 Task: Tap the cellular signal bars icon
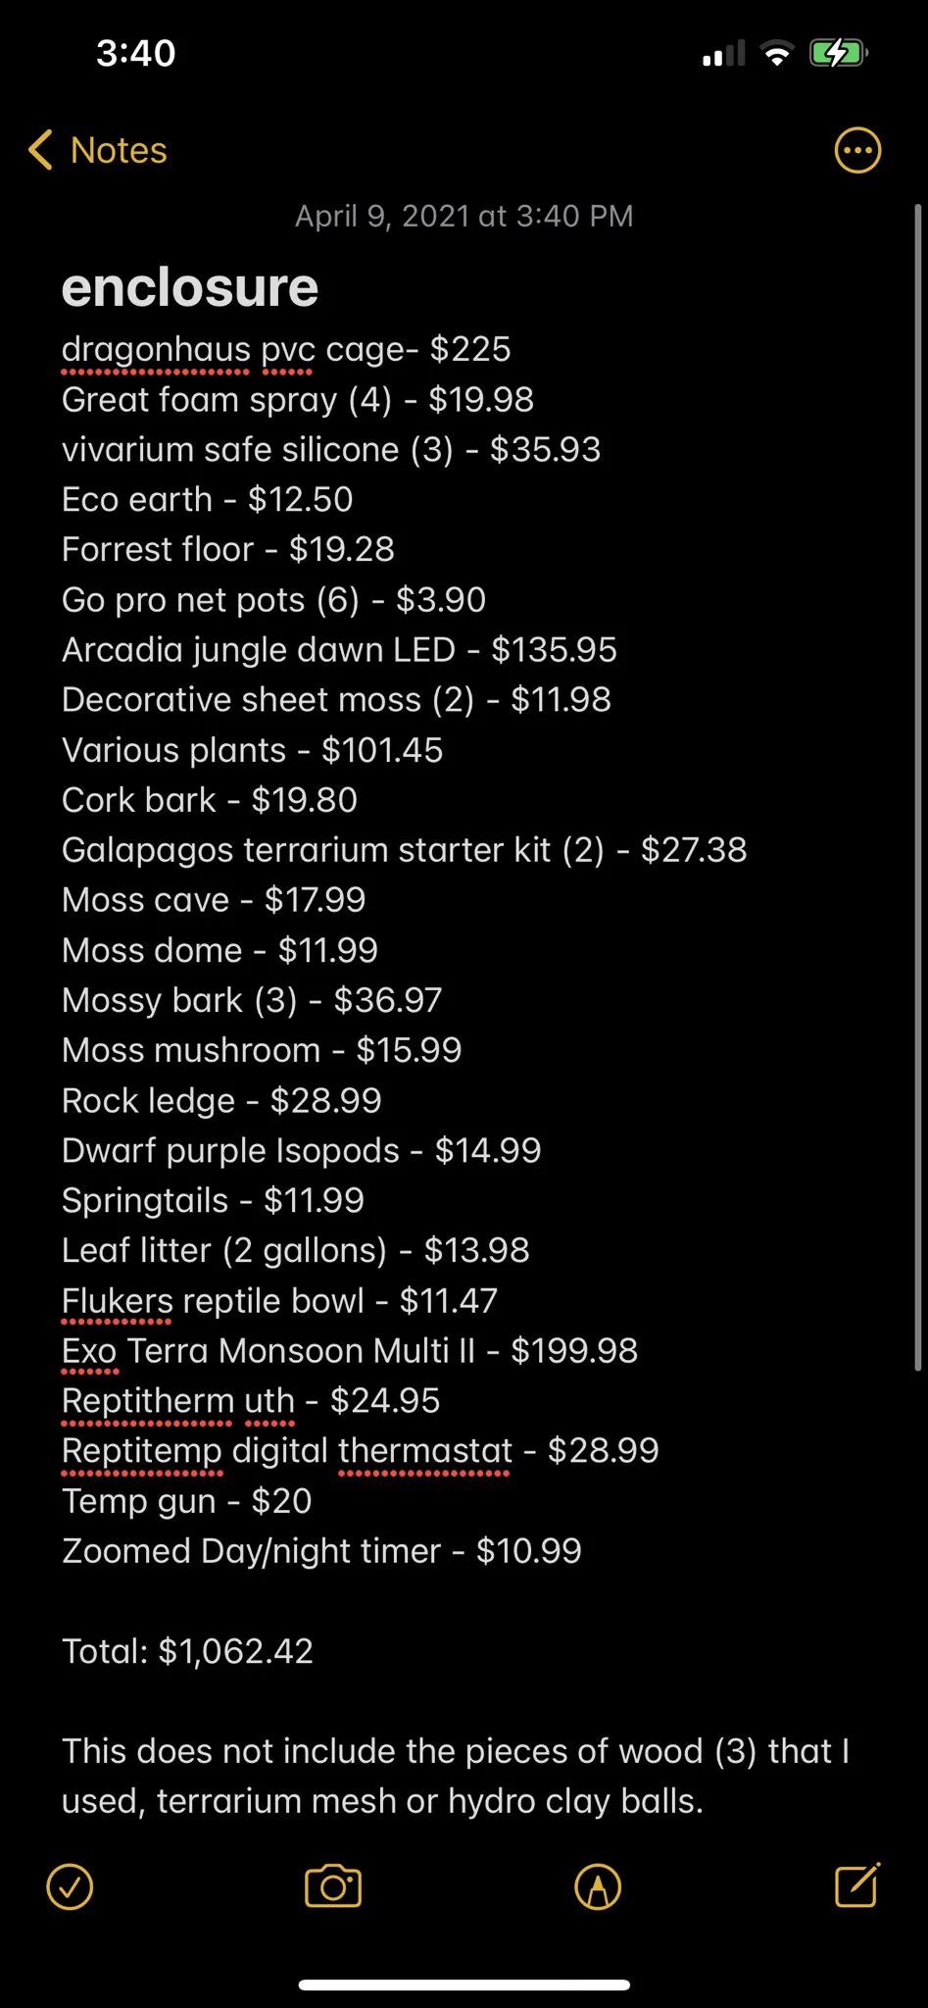[x=723, y=55]
